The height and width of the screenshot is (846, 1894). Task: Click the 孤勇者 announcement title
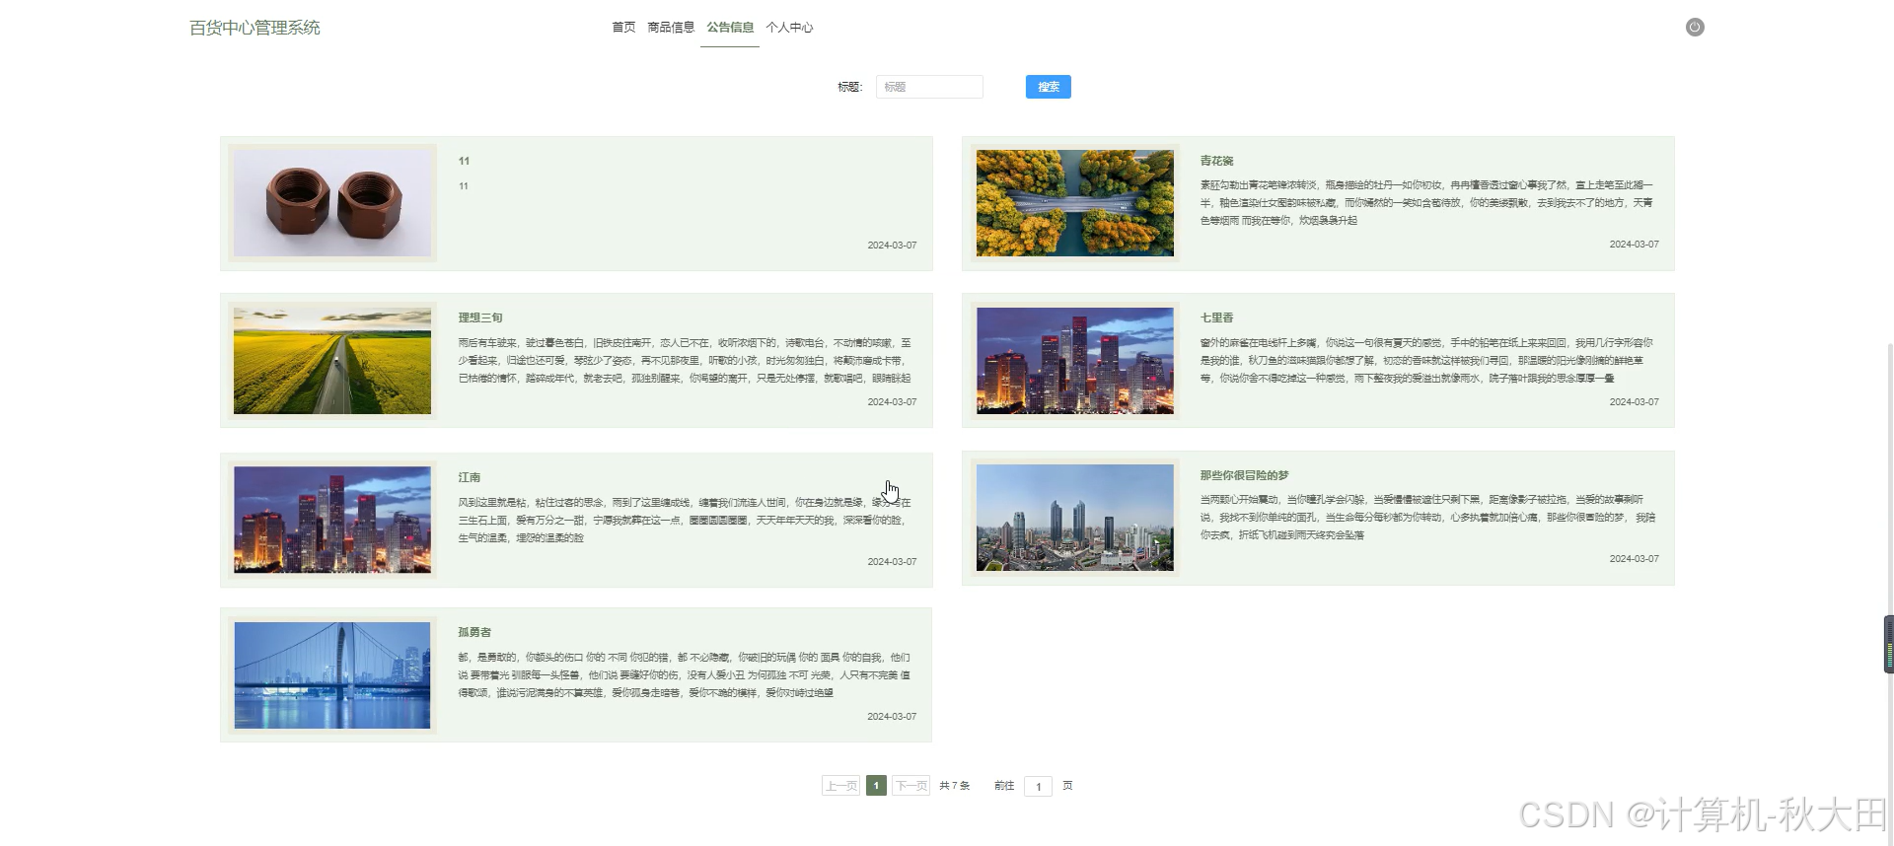474,632
